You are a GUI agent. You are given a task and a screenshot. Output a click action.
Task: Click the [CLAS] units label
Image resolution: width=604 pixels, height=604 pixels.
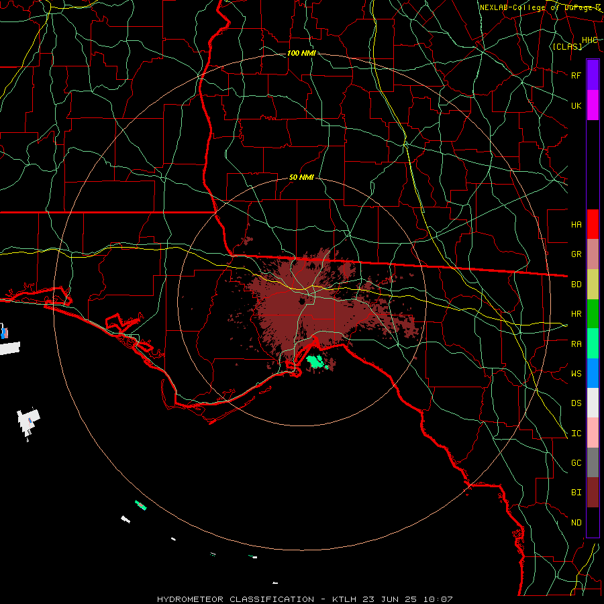[x=567, y=46]
